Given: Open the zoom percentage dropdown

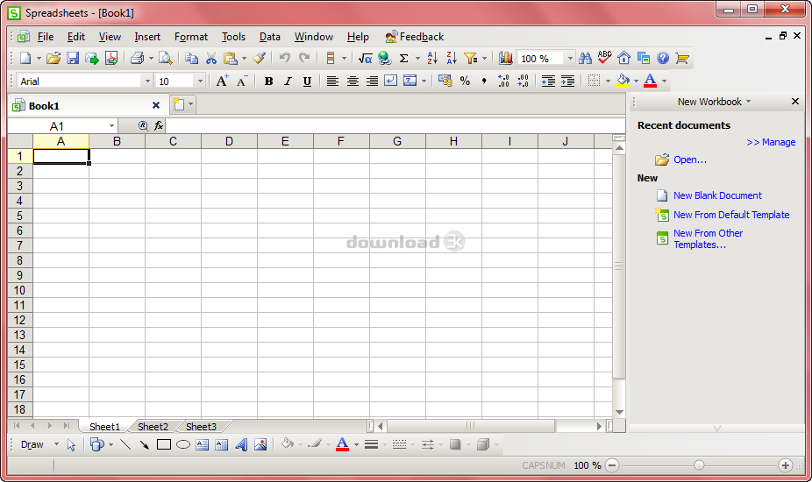Looking at the screenshot, I should tap(570, 59).
